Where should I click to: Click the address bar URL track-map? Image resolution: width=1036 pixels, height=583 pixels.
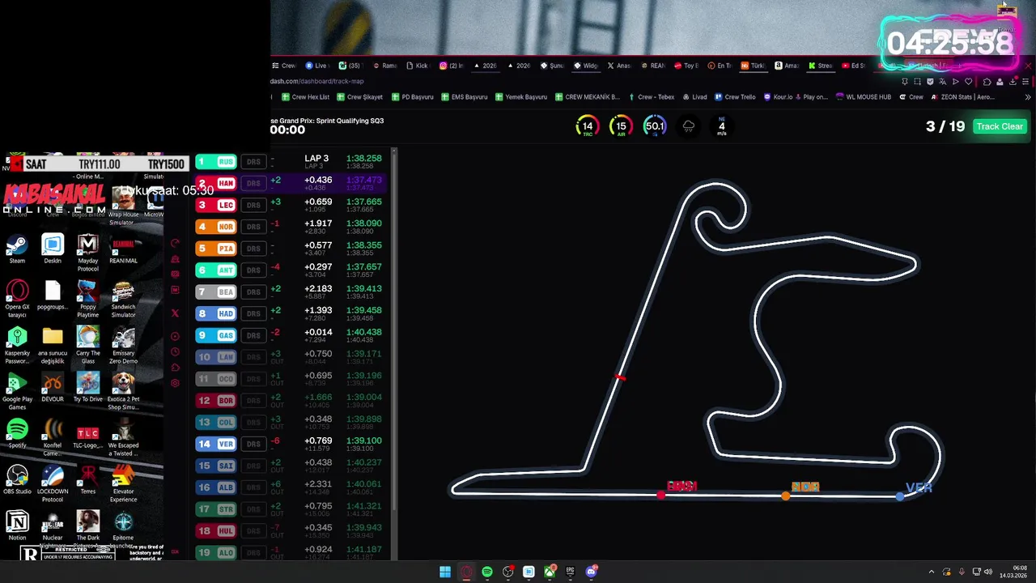317,81
